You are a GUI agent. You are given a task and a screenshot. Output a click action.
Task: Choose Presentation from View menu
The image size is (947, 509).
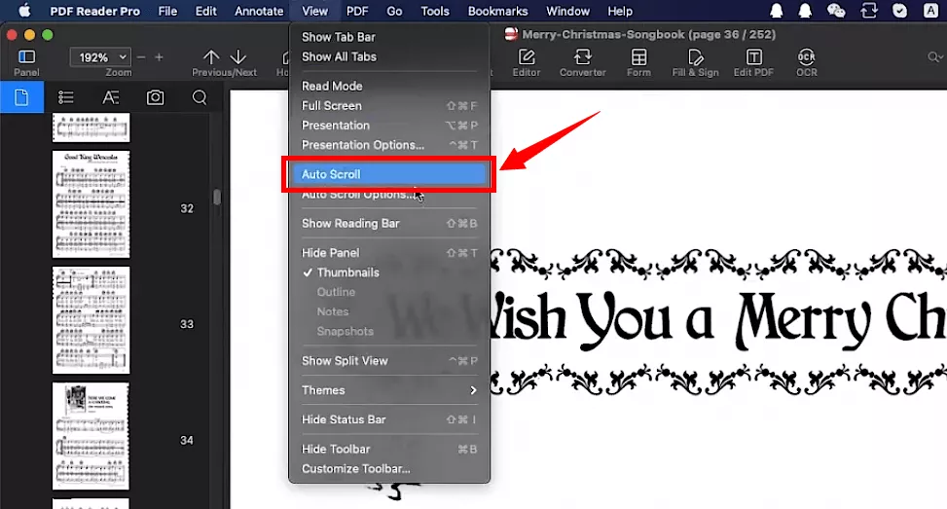(x=389, y=125)
